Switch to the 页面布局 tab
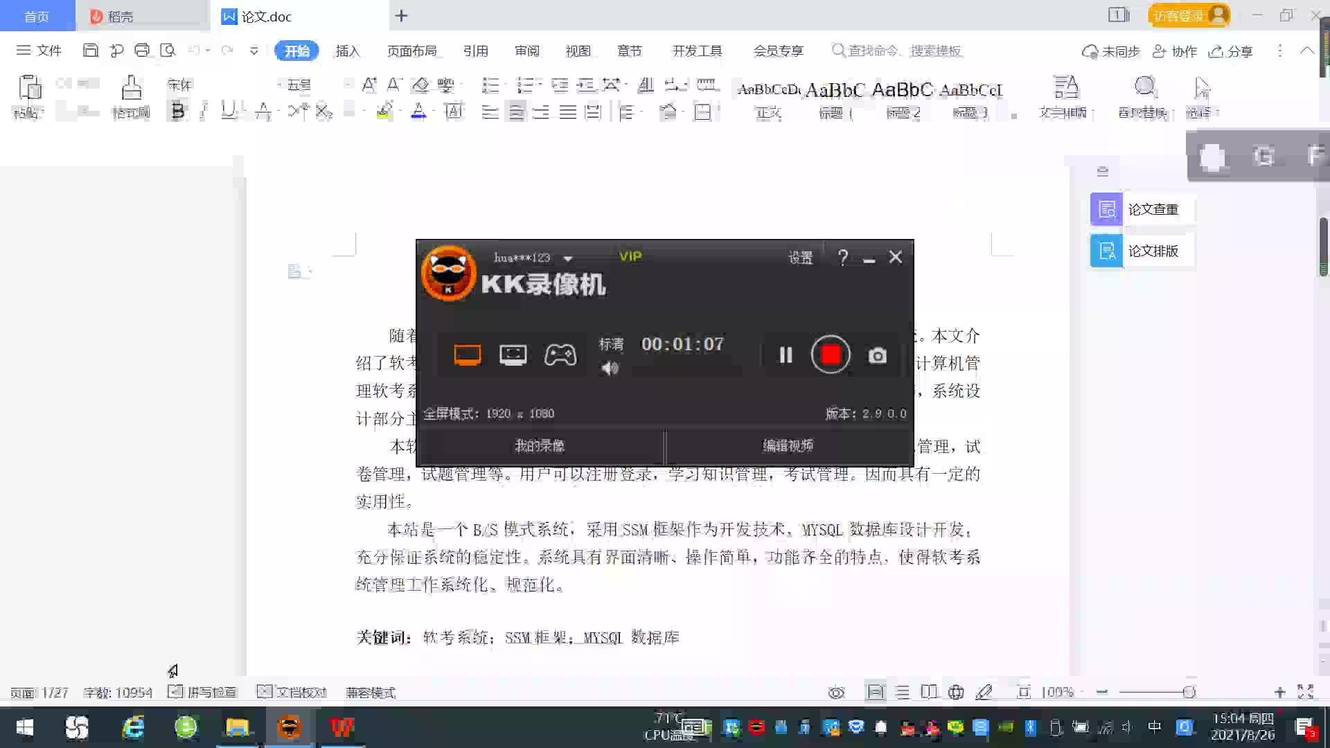Image resolution: width=1330 pixels, height=748 pixels. tap(411, 51)
